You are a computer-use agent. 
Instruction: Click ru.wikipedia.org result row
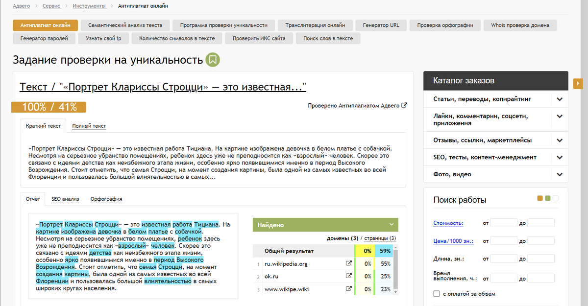323,264
